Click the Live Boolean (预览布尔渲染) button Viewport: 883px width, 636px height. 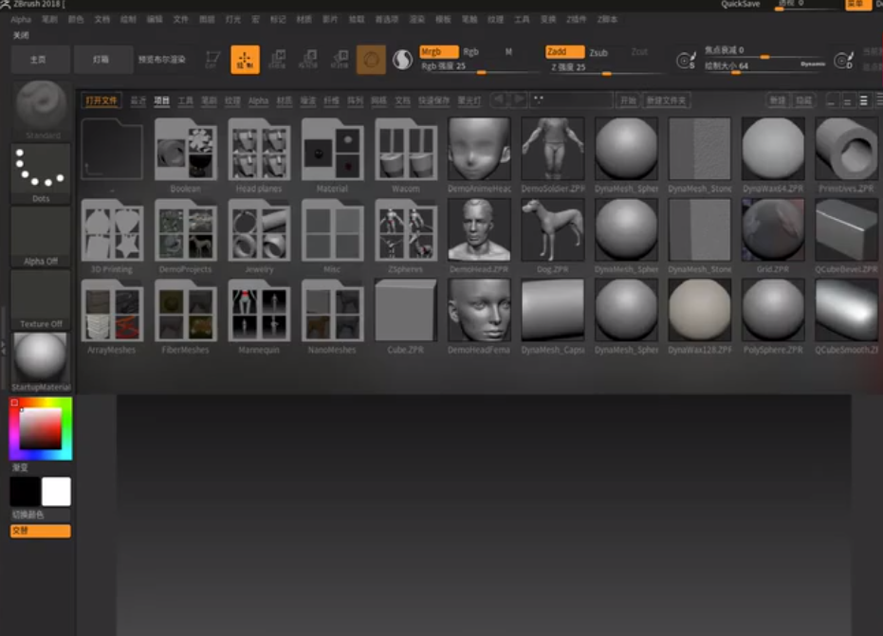pyautogui.click(x=162, y=60)
